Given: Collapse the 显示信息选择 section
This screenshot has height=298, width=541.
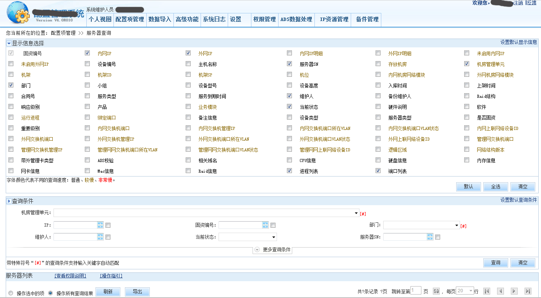Looking at the screenshot, I should pos(9,44).
